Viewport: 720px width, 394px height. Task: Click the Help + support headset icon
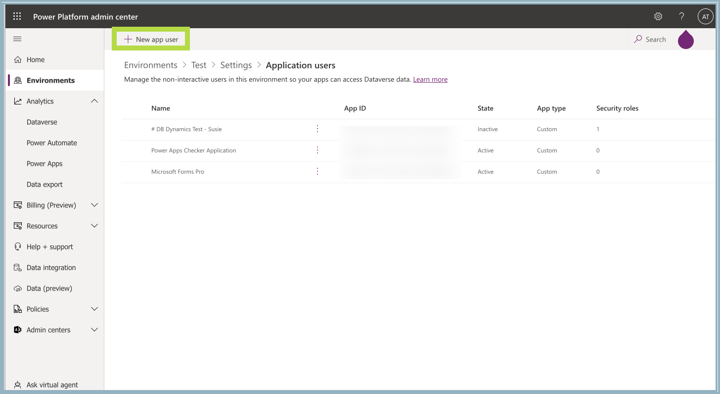pos(18,246)
